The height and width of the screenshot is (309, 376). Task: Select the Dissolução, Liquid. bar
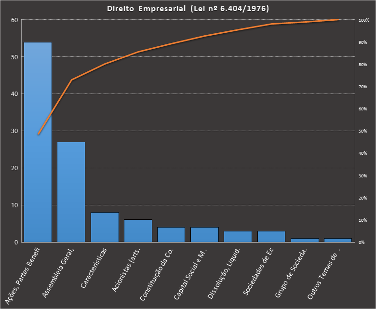[x=238, y=236]
